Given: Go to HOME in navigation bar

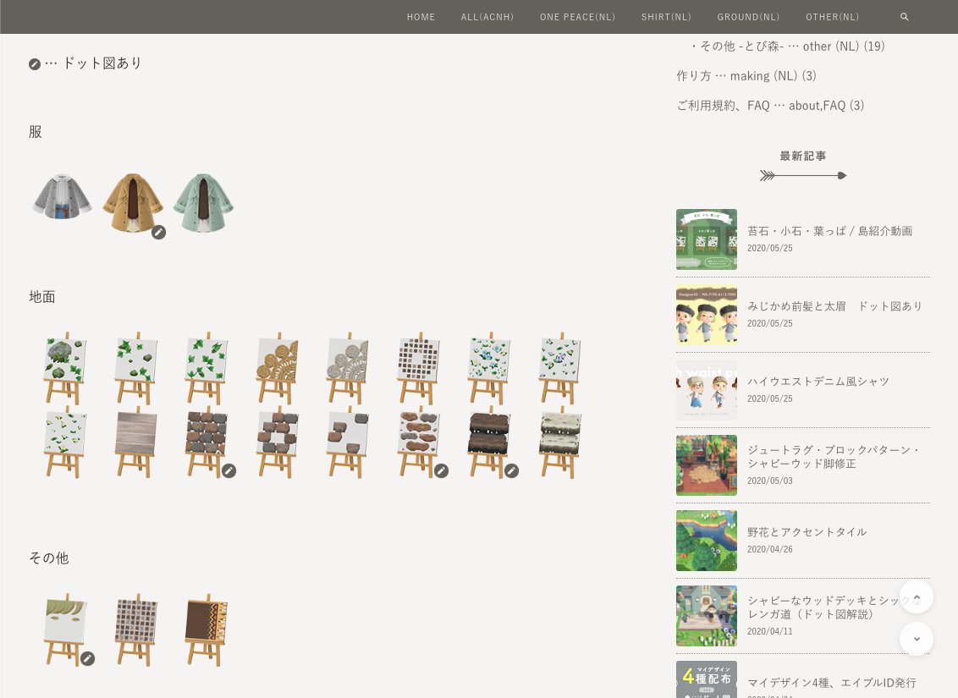Looking at the screenshot, I should pyautogui.click(x=421, y=17).
